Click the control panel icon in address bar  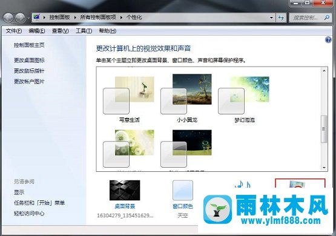pos(37,17)
